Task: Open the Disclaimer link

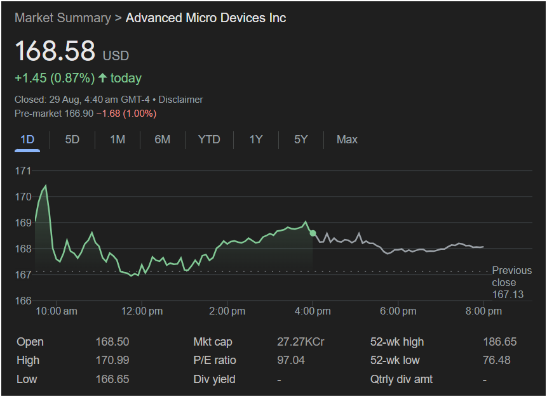Action: pos(180,100)
